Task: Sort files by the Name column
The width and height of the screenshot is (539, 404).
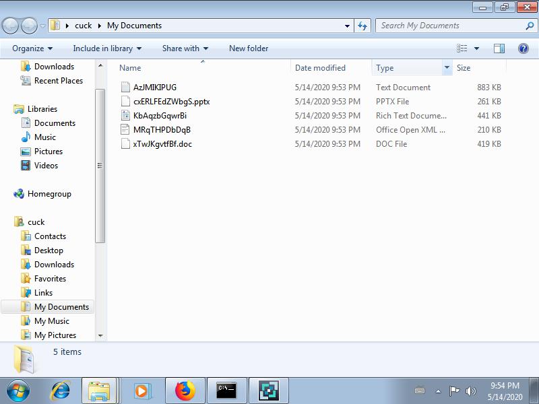Action: pos(130,68)
